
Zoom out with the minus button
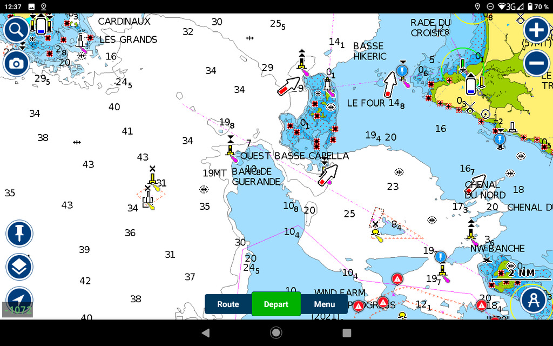(x=536, y=63)
